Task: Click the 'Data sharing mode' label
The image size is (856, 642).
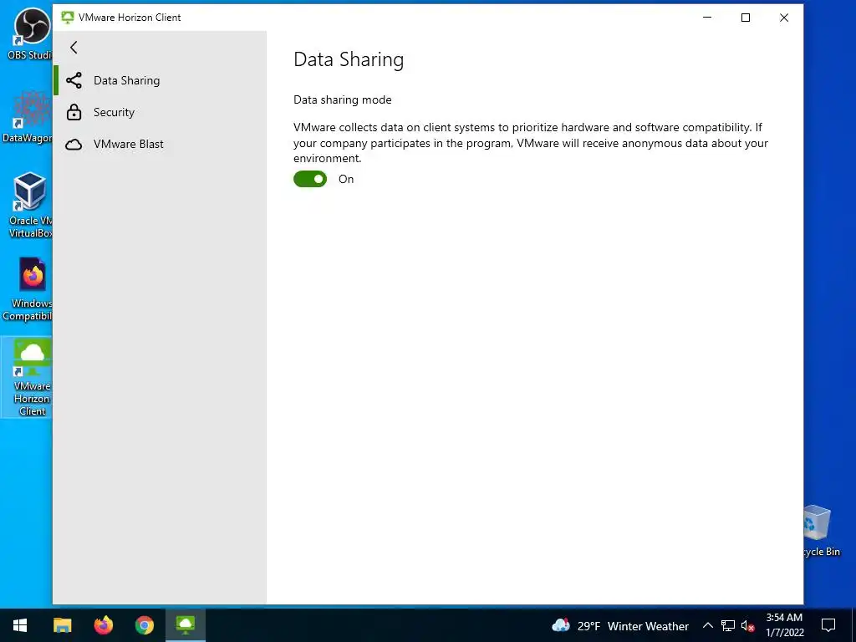Action: [342, 100]
